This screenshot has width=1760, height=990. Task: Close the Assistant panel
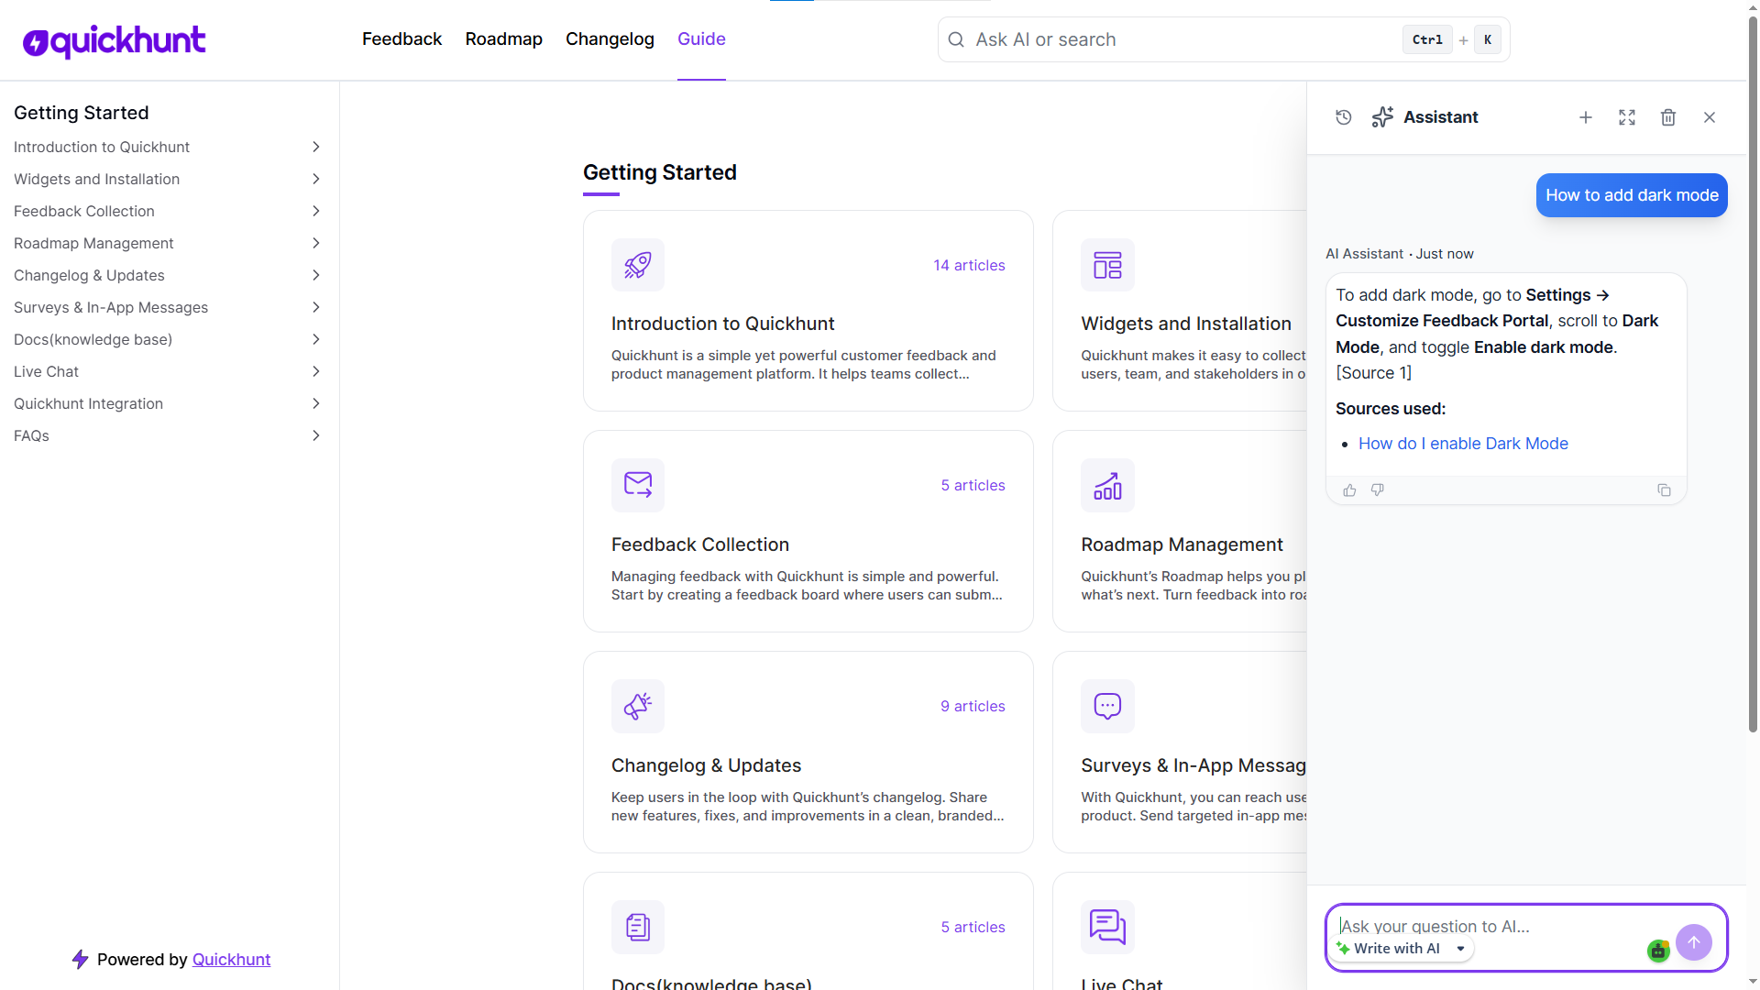point(1710,117)
